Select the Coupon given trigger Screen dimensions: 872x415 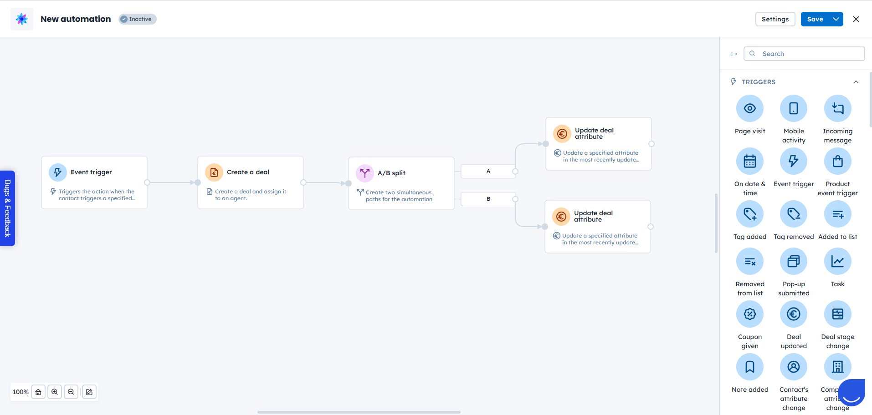[749, 314]
